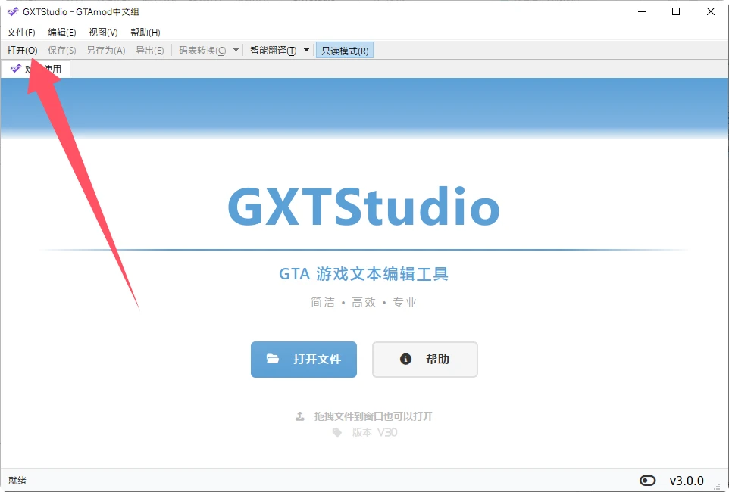Minimize the GXTStudio window
Image resolution: width=729 pixels, height=492 pixels.
pyautogui.click(x=642, y=11)
